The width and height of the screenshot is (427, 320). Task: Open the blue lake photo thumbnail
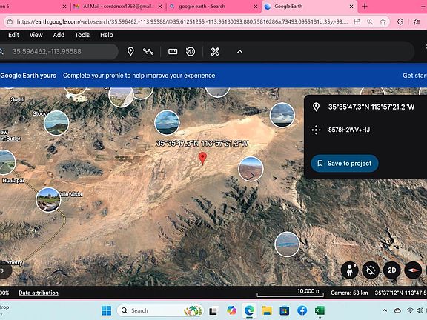[x=287, y=244]
